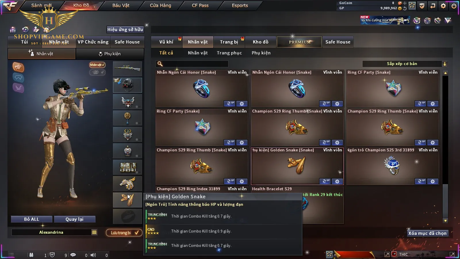Expand the Alexandrina character selector
460x259 pixels.
[51, 232]
